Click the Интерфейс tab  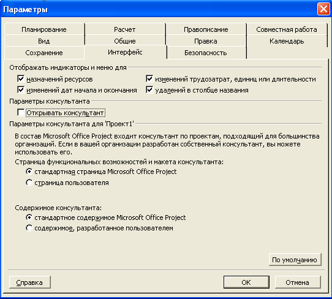[x=125, y=52]
